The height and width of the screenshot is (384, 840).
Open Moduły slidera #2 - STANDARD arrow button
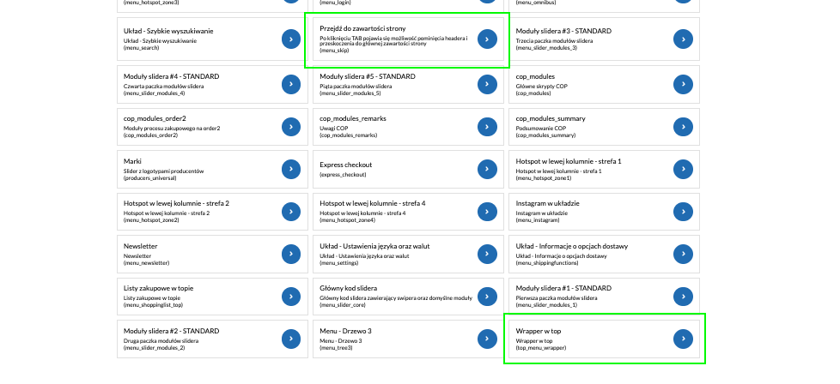(291, 339)
